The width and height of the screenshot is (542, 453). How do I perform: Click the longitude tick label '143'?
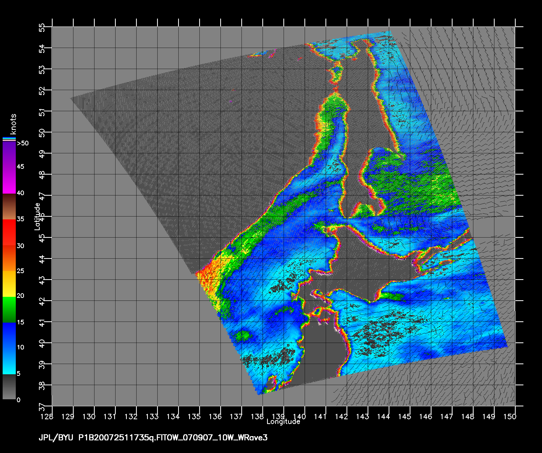click(362, 416)
